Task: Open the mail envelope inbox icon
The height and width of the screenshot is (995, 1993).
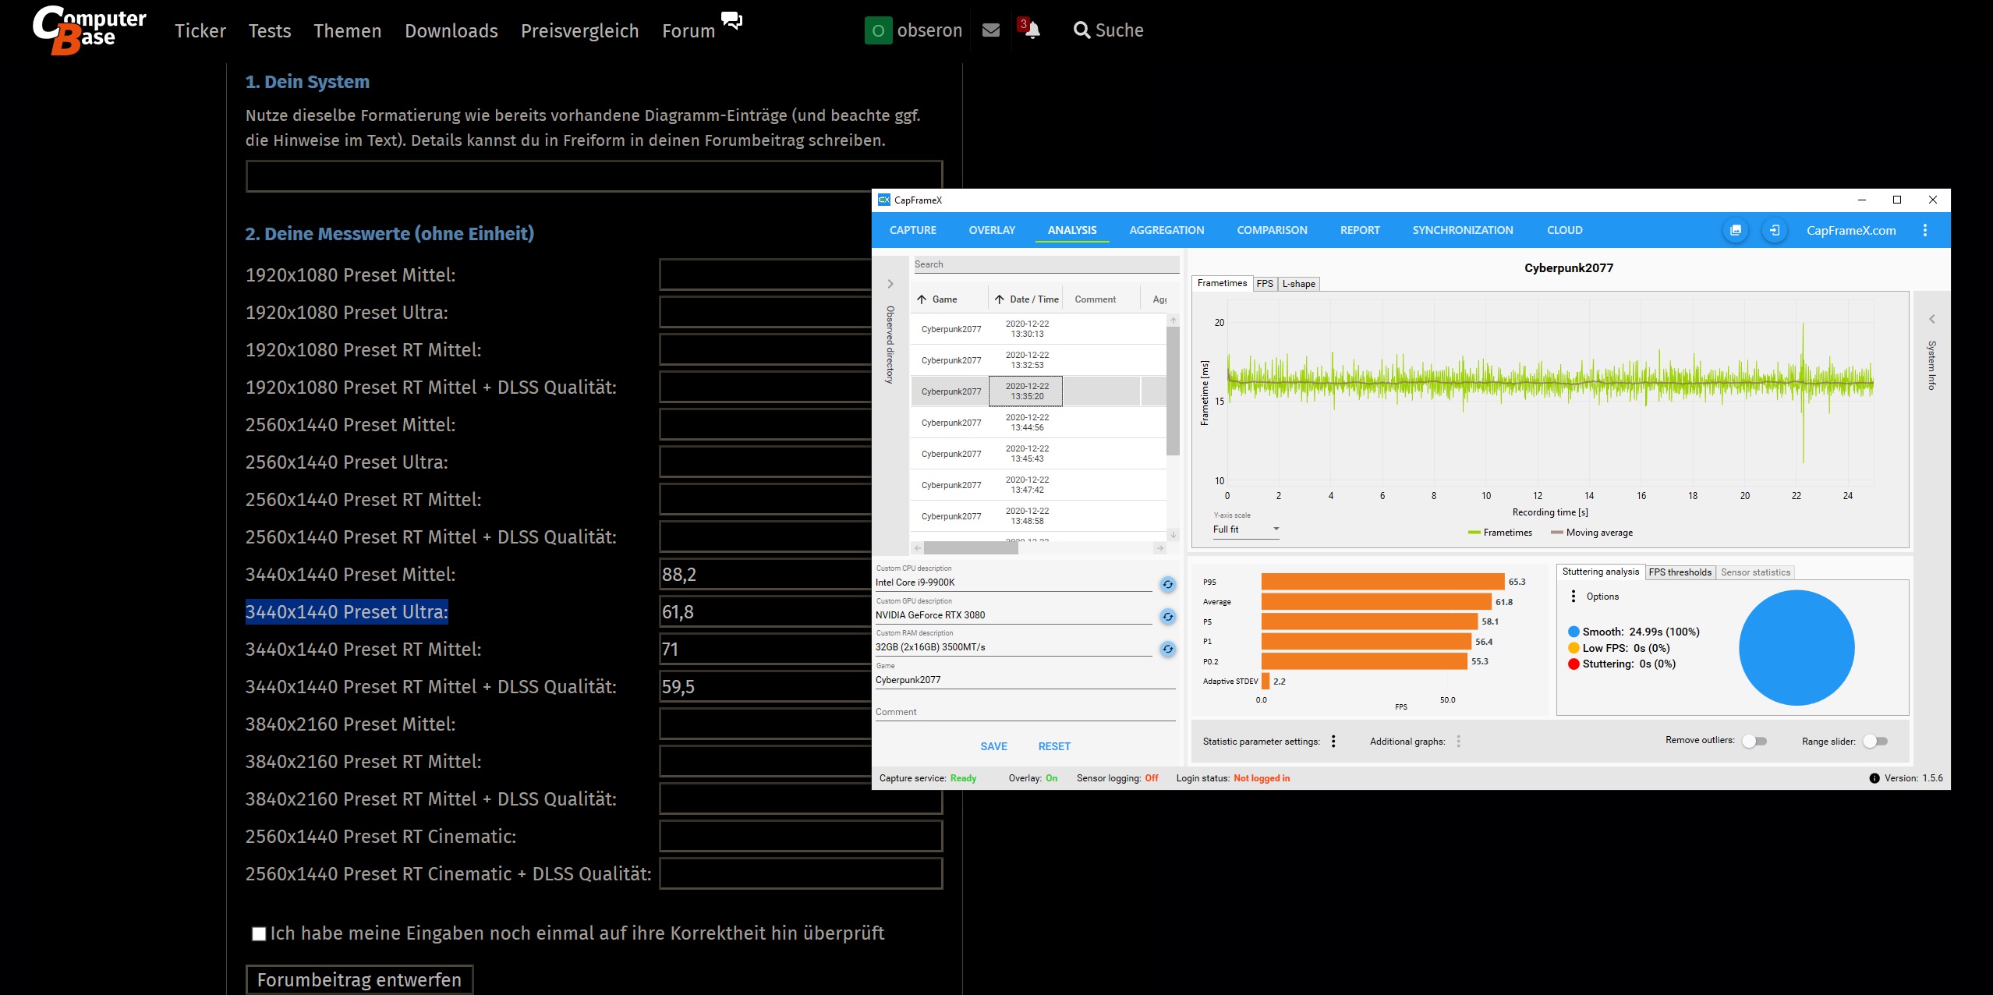Action: (x=990, y=30)
